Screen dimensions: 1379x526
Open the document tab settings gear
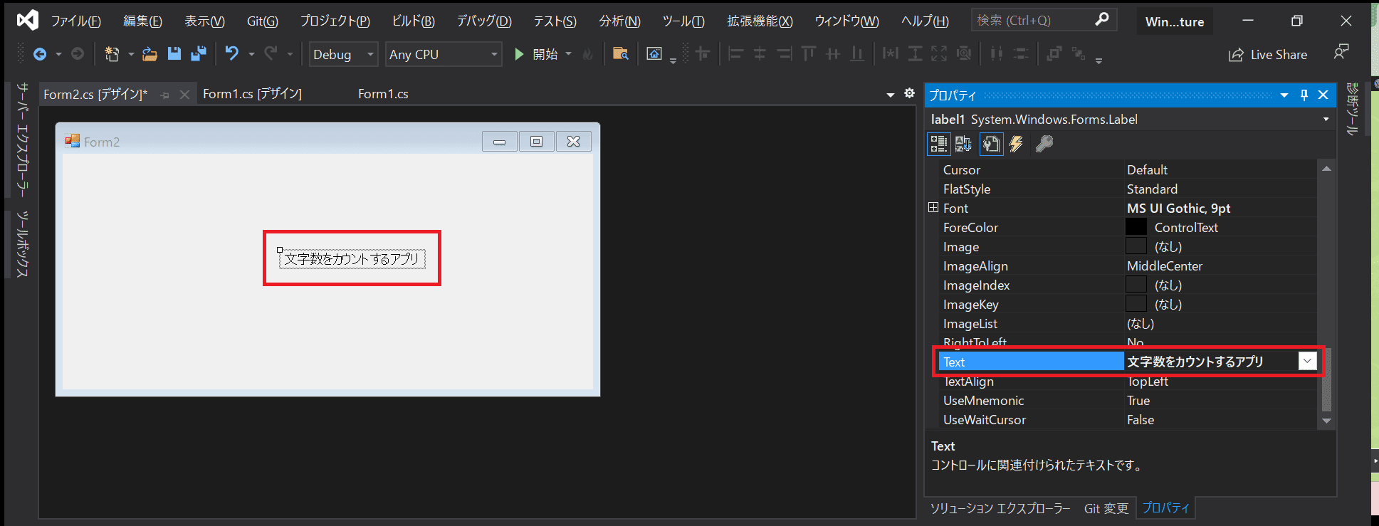pyautogui.click(x=909, y=93)
